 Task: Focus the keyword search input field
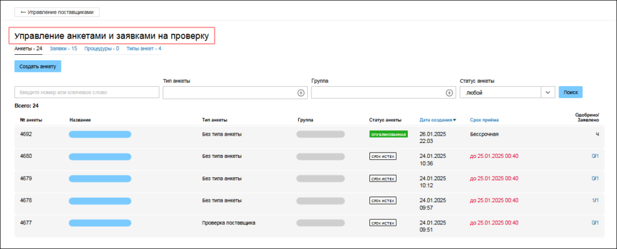click(x=86, y=93)
